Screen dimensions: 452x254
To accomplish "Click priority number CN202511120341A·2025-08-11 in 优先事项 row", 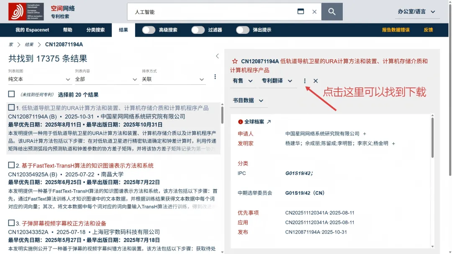I will click(320, 213).
